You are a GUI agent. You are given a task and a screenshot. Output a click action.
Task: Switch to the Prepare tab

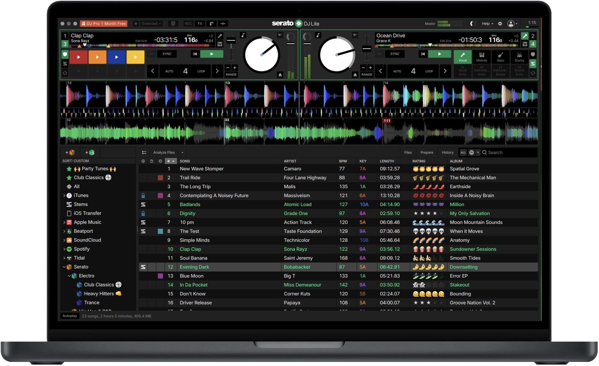(x=427, y=152)
